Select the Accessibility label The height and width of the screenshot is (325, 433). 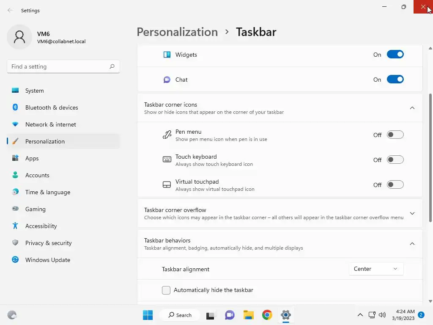[41, 226]
